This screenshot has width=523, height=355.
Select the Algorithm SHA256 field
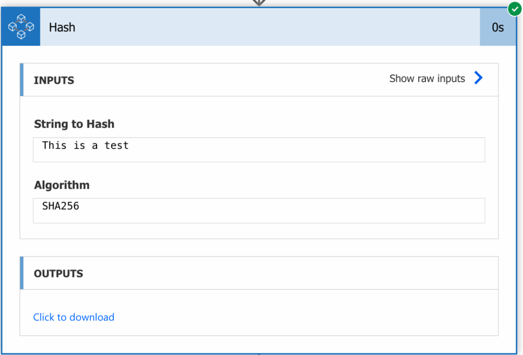[259, 211]
